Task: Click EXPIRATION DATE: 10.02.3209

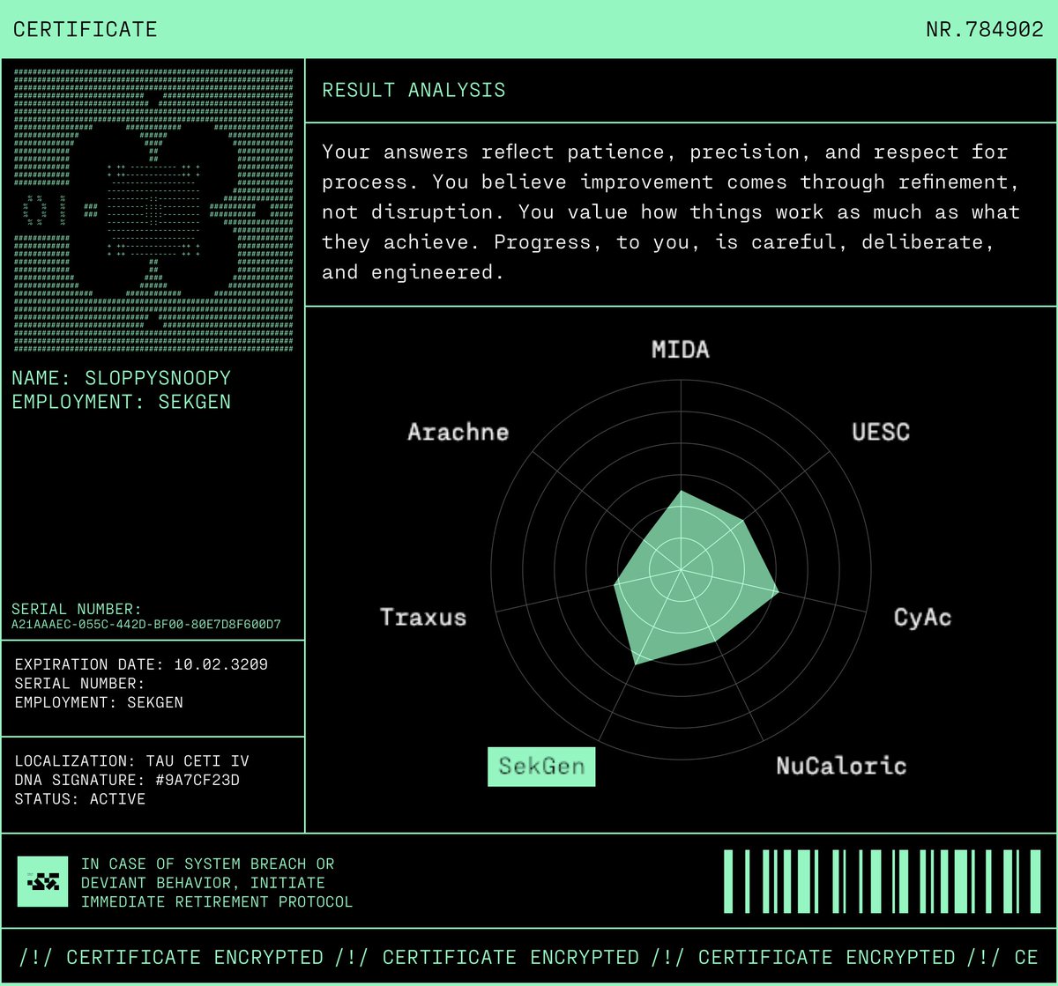Action: pos(141,664)
